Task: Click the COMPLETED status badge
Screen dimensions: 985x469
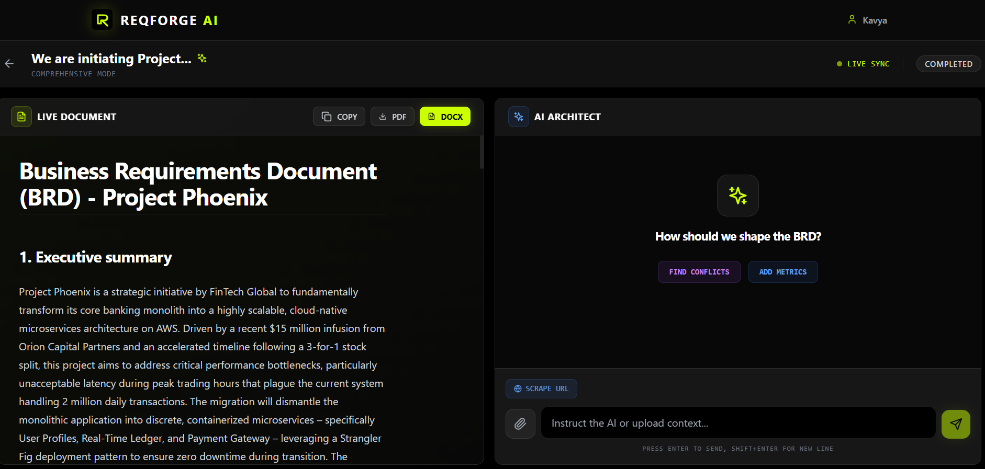Action: (948, 64)
